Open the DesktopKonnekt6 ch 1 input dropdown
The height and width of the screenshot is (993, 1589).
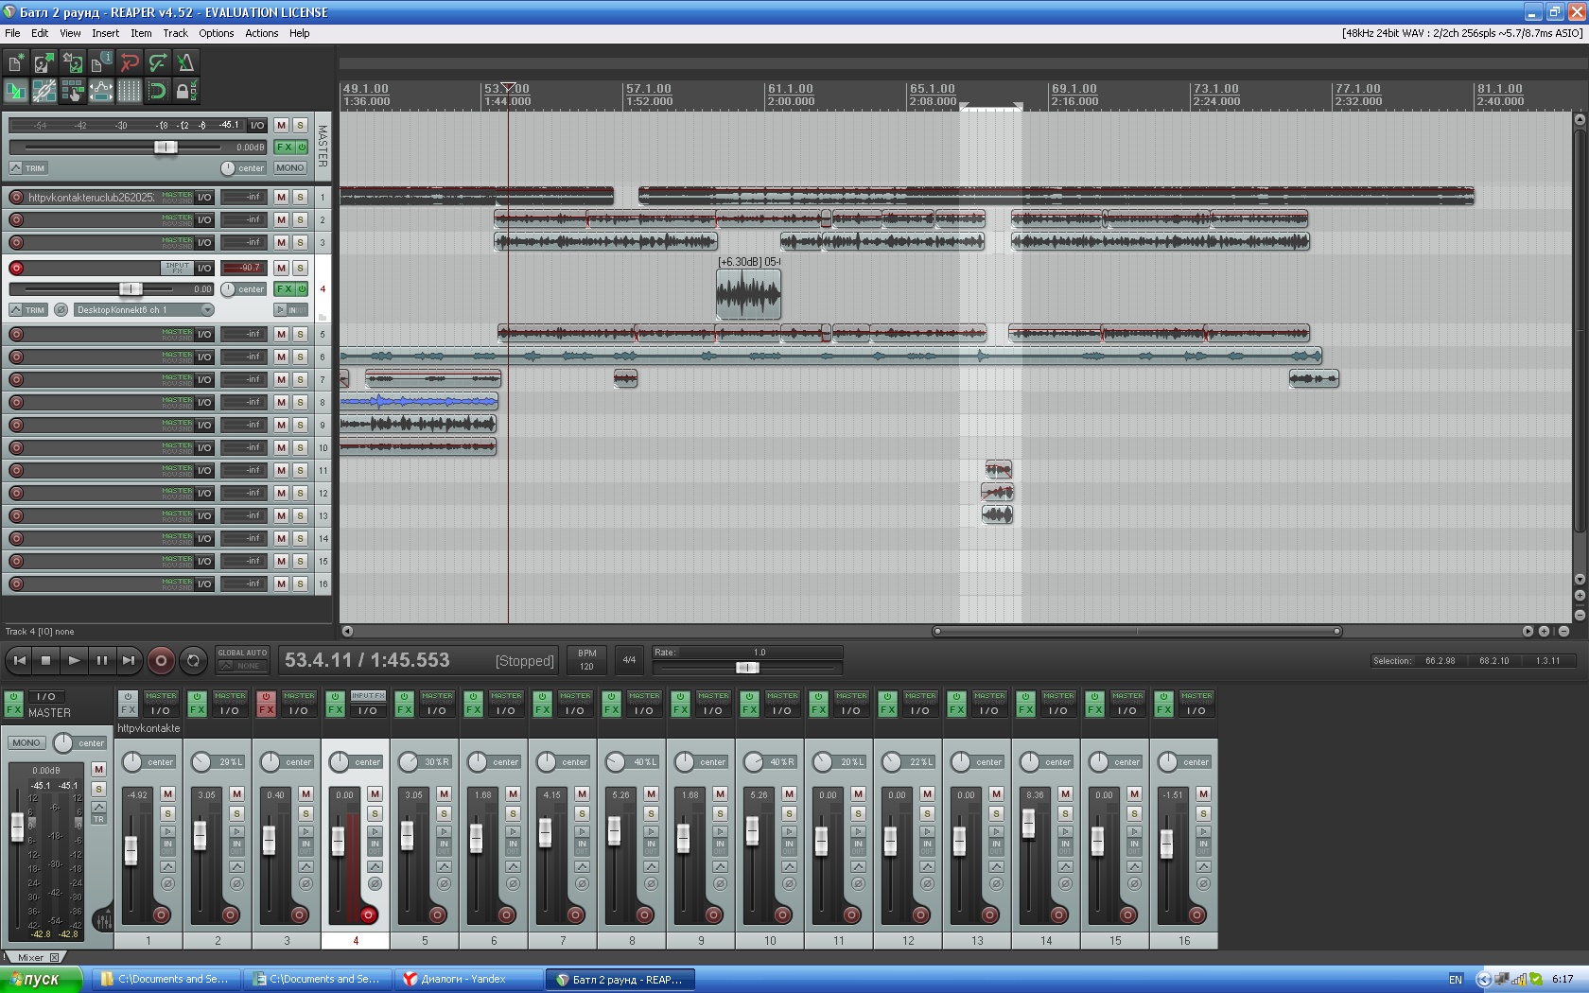[x=144, y=310]
